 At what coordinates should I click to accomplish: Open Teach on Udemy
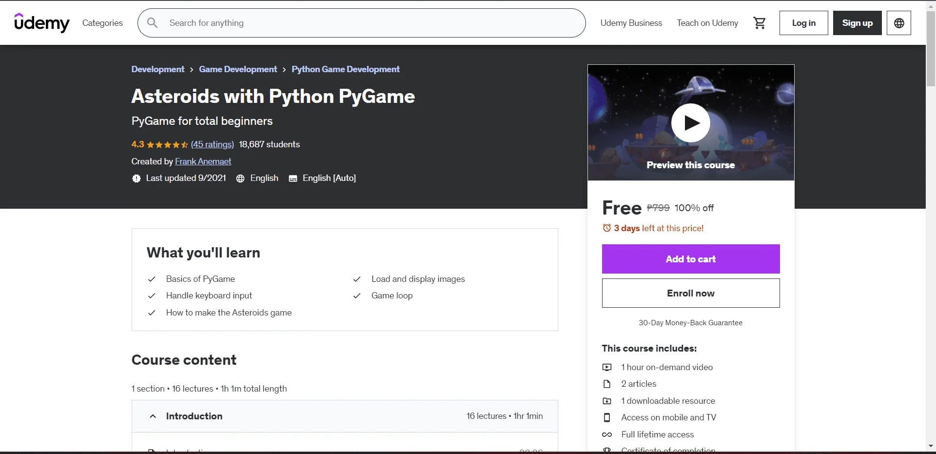707,23
